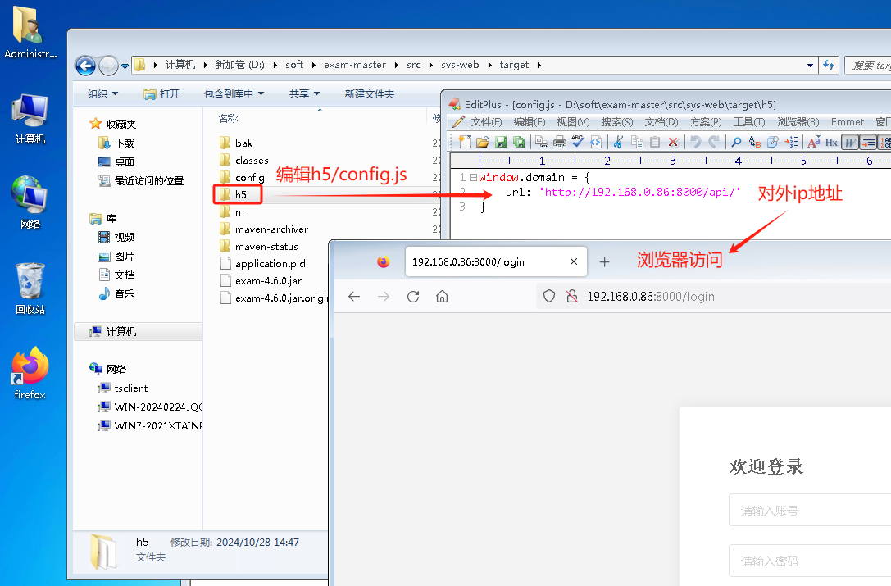Select the maven-archiver folder
This screenshot has height=586, width=891.
(271, 229)
